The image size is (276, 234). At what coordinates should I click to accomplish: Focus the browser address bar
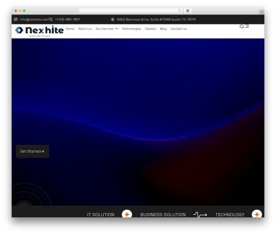coord(131,11)
